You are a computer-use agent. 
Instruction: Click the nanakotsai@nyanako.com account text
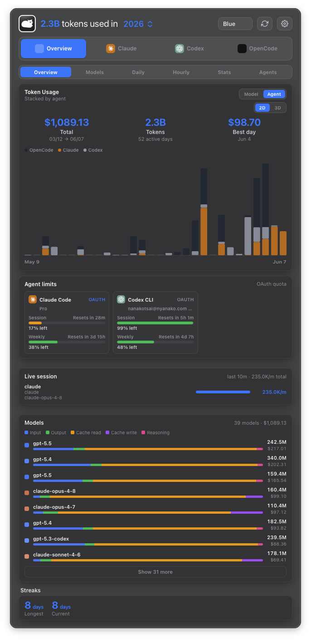coord(160,309)
